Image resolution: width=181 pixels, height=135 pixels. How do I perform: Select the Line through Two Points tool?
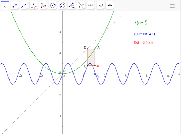24,5
